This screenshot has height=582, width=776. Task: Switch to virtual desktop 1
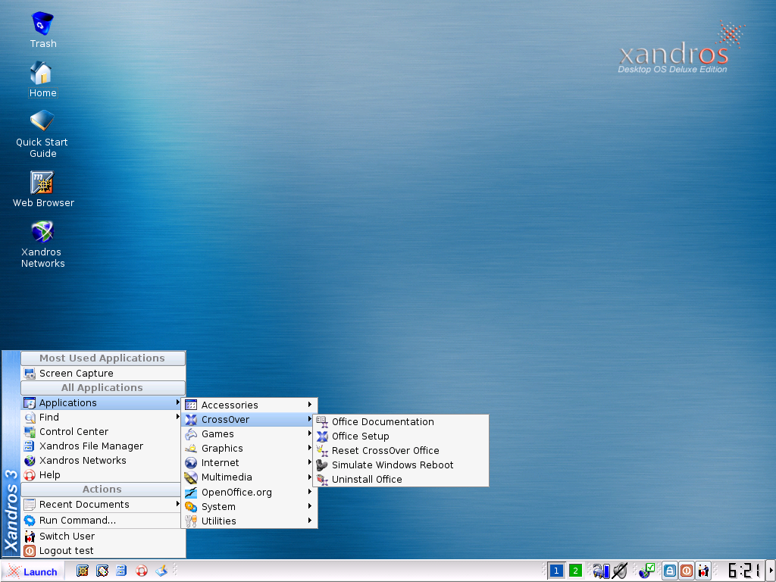556,571
